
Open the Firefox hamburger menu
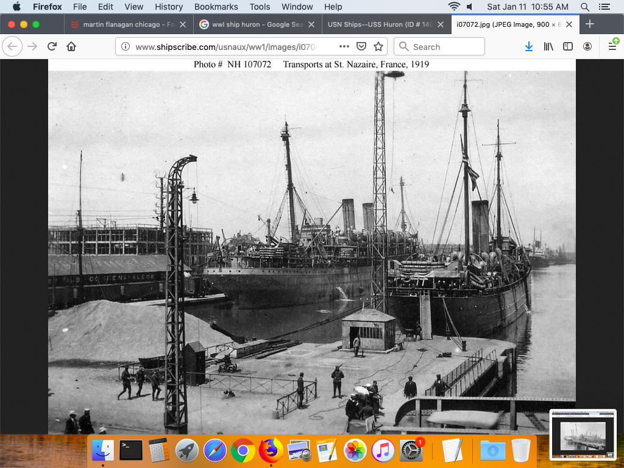pyautogui.click(x=612, y=47)
